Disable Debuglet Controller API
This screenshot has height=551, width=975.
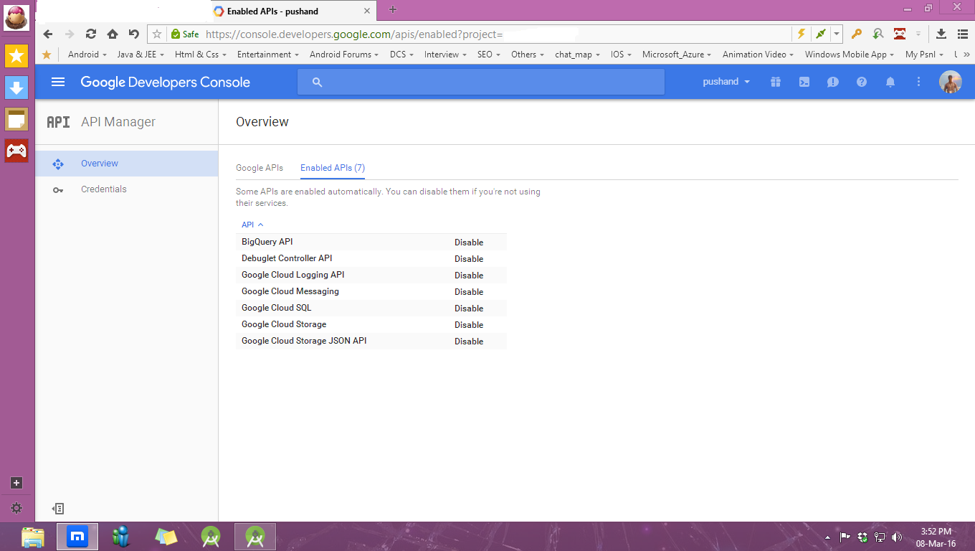[469, 259]
